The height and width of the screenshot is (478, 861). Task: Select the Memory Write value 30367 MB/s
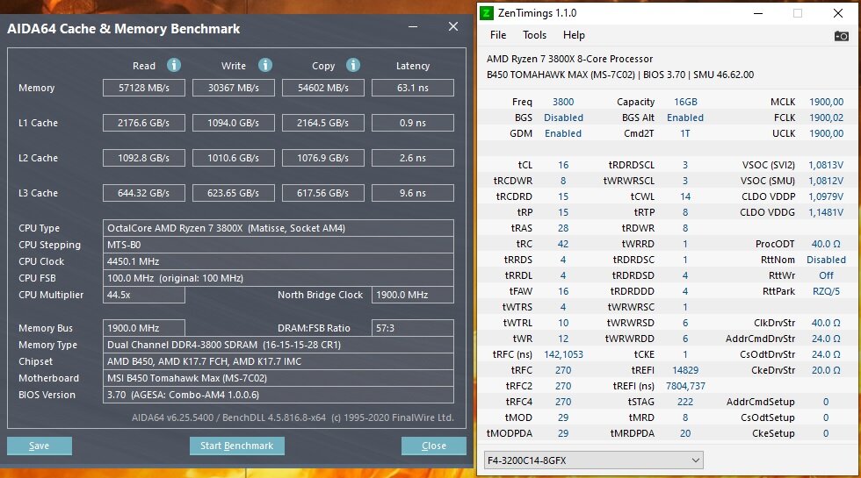click(x=234, y=88)
